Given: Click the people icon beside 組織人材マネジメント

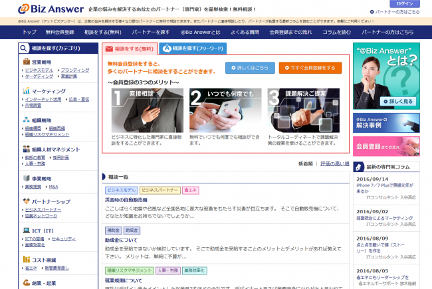Looking at the screenshot, I should tap(26, 149).
